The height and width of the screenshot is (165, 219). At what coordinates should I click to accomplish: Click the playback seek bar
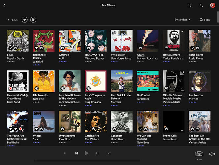click(87, 161)
